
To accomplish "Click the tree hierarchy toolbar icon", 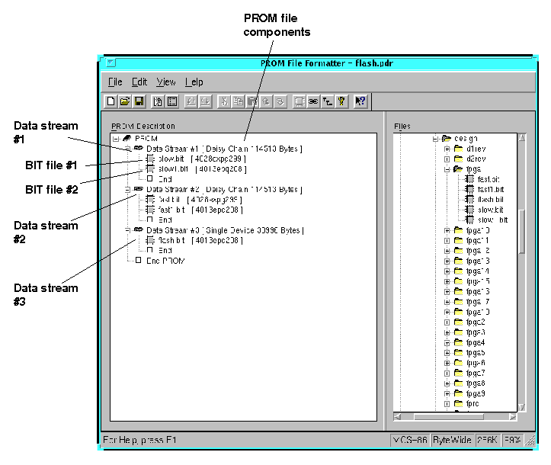I will 327,101.
